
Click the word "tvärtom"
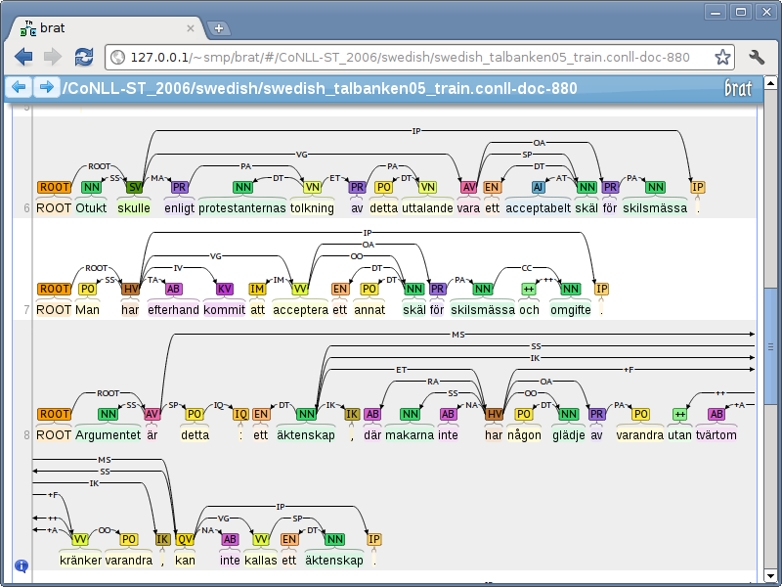click(717, 435)
